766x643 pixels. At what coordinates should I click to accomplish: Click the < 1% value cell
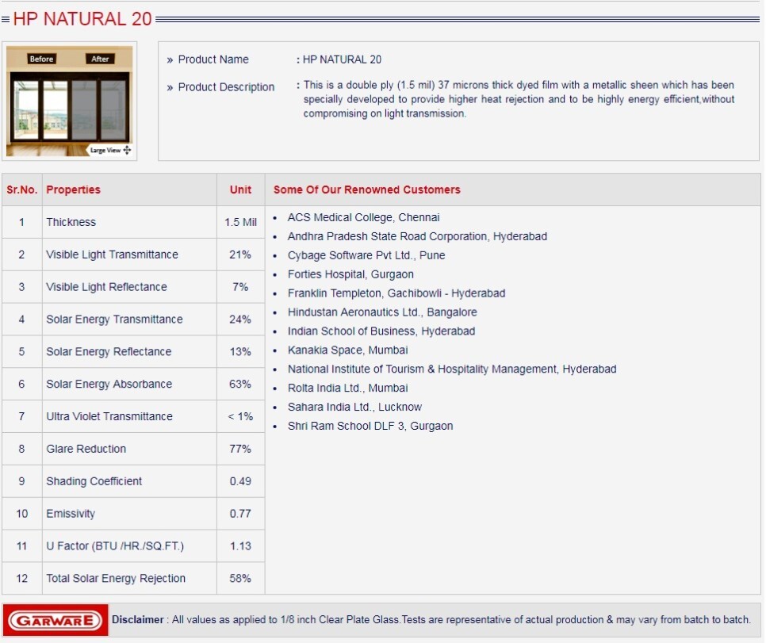[240, 416]
